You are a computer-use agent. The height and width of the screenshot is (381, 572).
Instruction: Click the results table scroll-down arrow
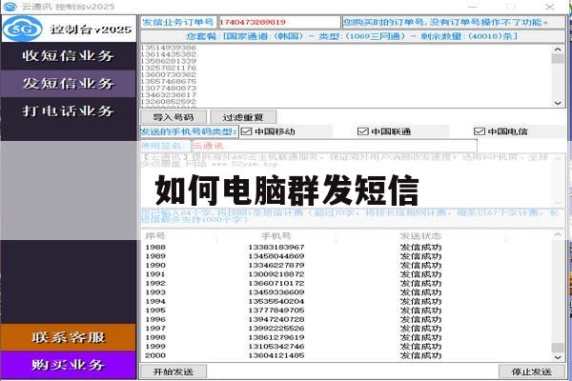(558, 357)
